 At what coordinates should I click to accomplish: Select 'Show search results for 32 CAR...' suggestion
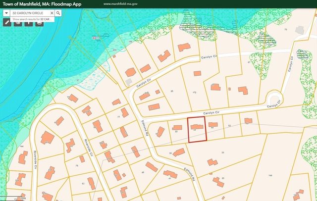30,19
